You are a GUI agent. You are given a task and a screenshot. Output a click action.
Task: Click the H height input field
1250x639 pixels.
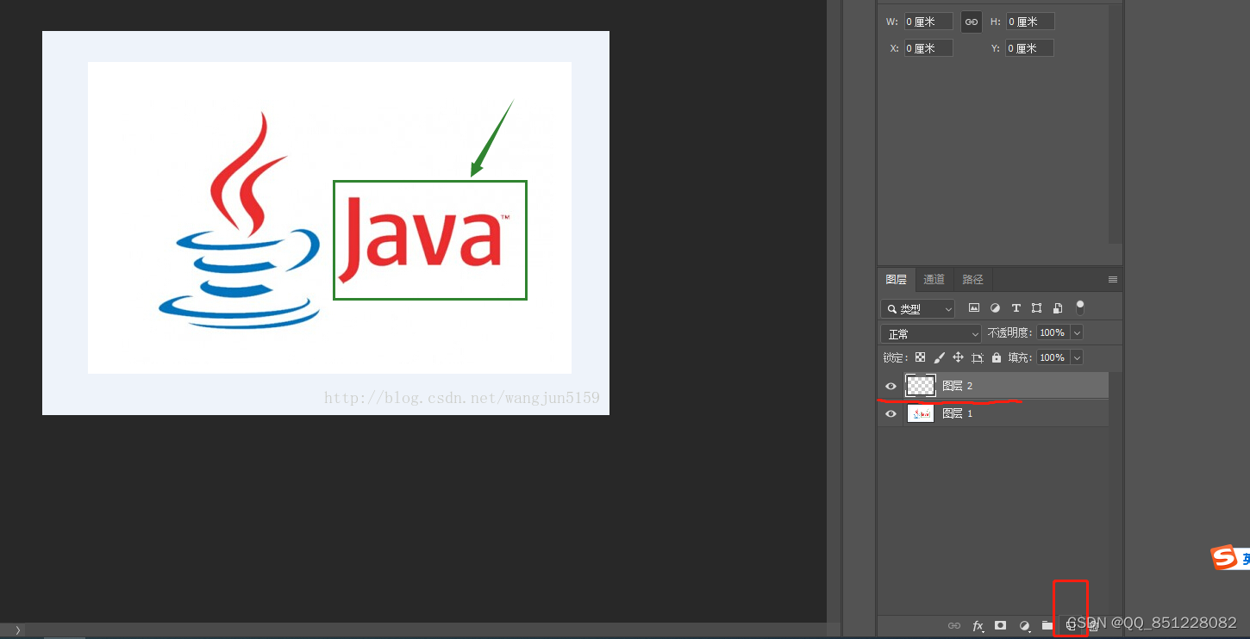1029,22
